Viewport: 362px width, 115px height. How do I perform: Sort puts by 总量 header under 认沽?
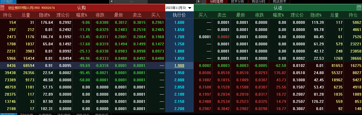[335, 15]
